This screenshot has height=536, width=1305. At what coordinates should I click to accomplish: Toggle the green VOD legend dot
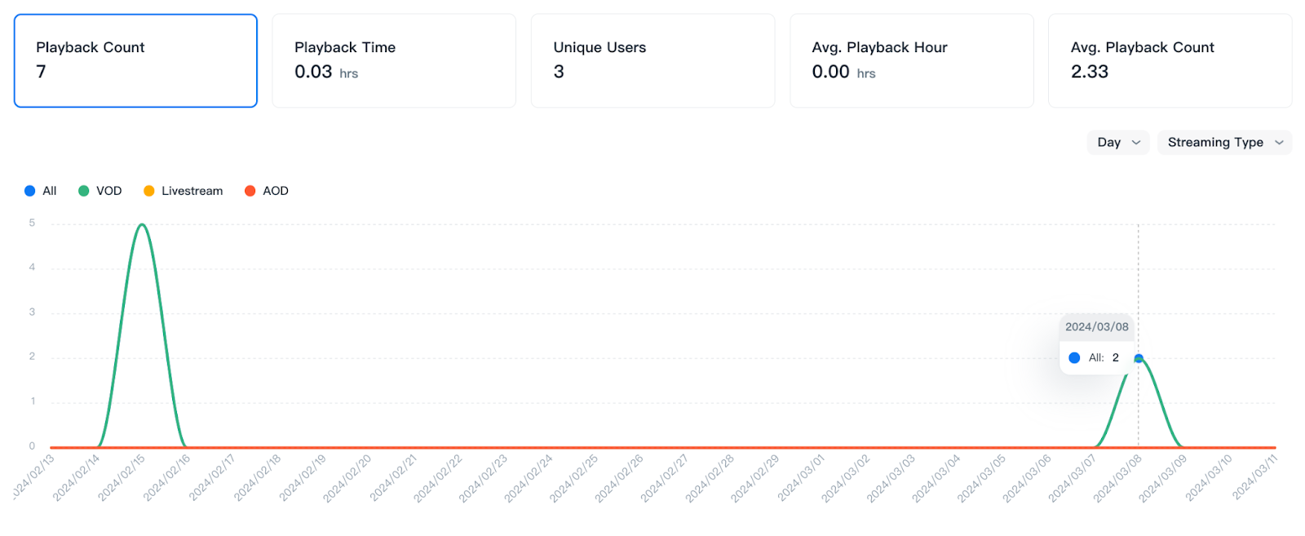(83, 191)
